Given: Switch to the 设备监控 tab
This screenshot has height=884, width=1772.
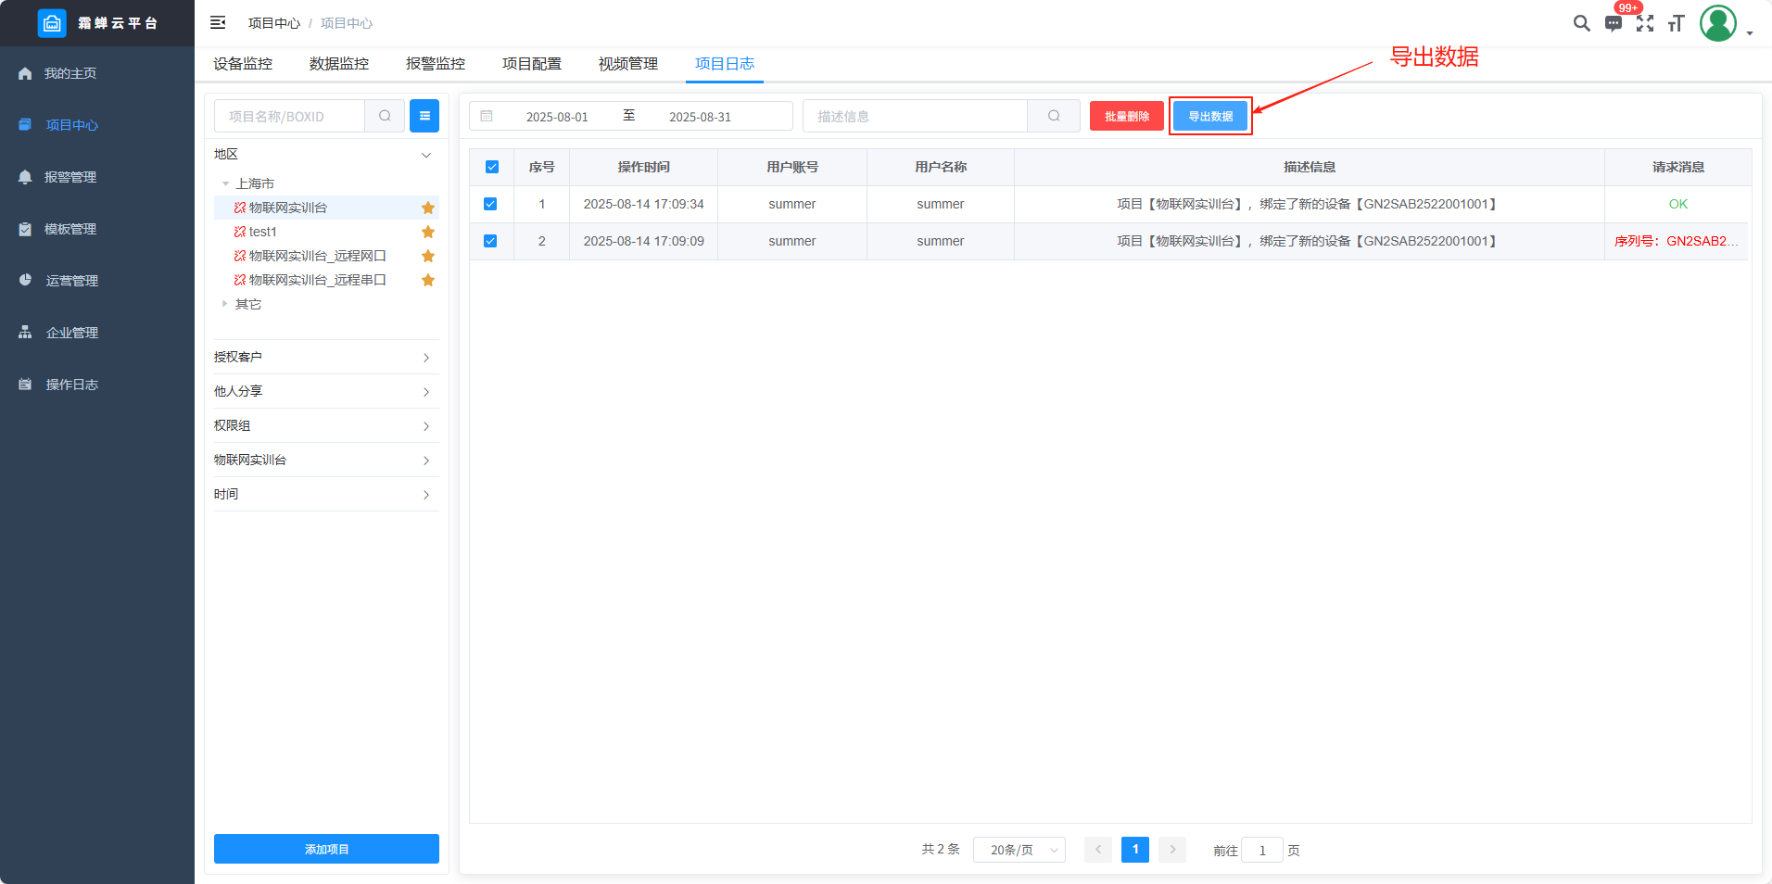Looking at the screenshot, I should coord(243,64).
